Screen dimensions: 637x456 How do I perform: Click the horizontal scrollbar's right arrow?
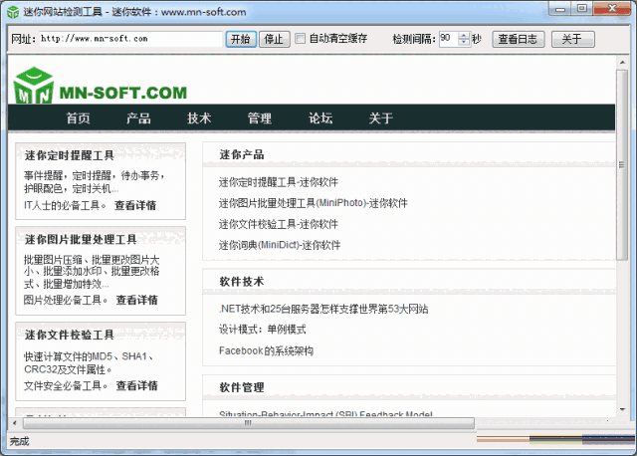pyautogui.click(x=608, y=422)
